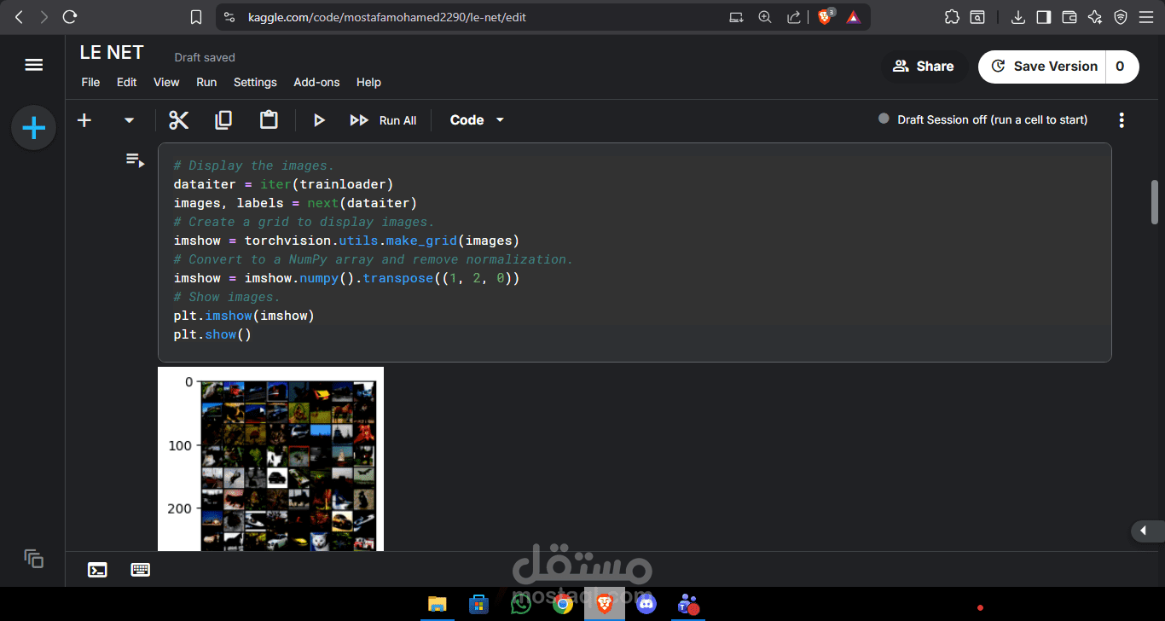
Task: Open the Add-ons menu
Action: click(x=316, y=82)
